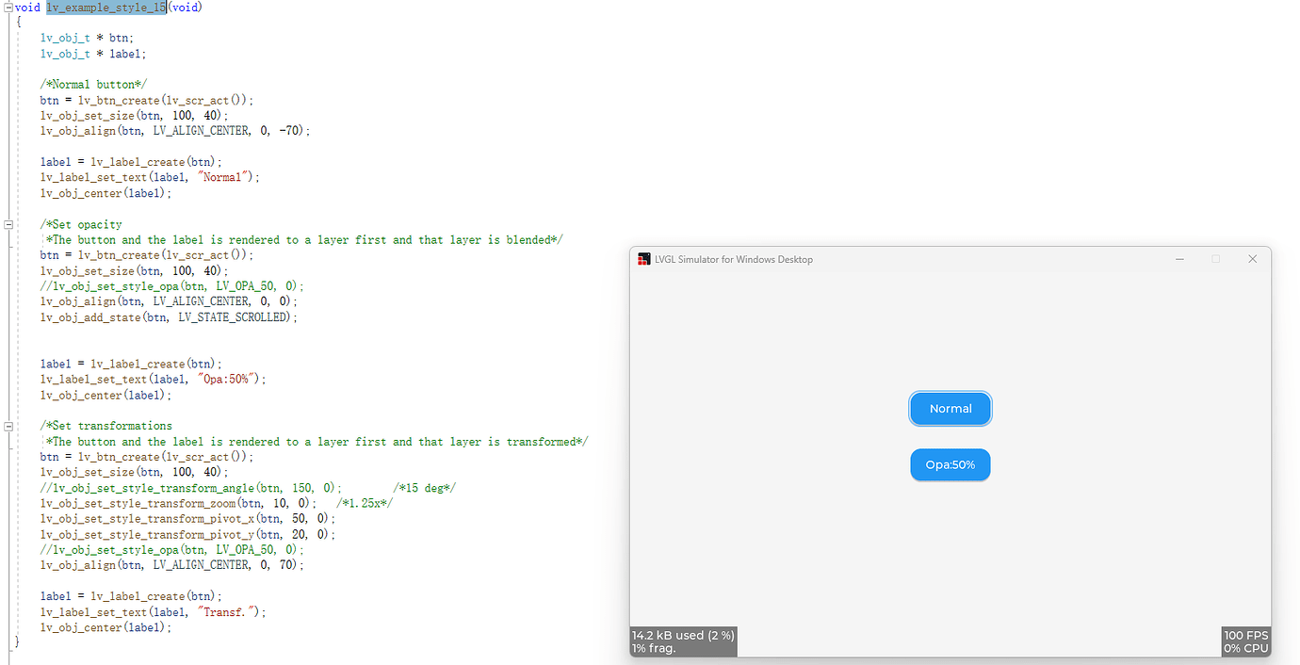This screenshot has height=665, width=1300.
Task: Collapse the Set opacity code block
Action: click(7, 224)
